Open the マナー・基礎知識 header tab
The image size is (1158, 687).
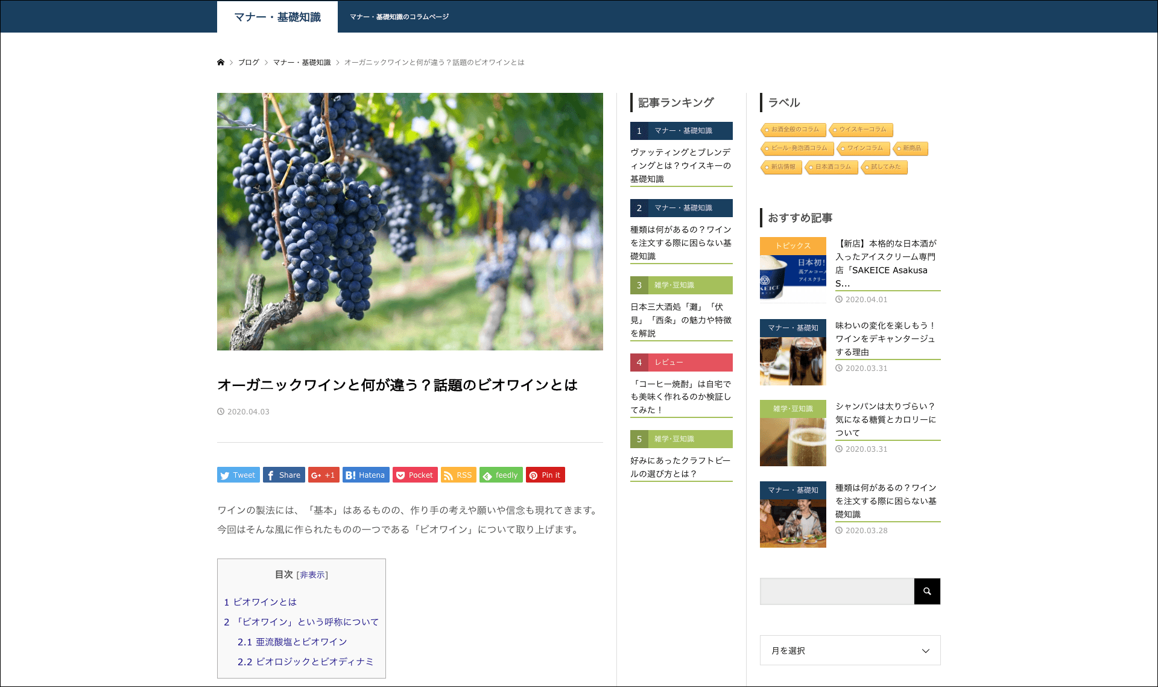(277, 17)
